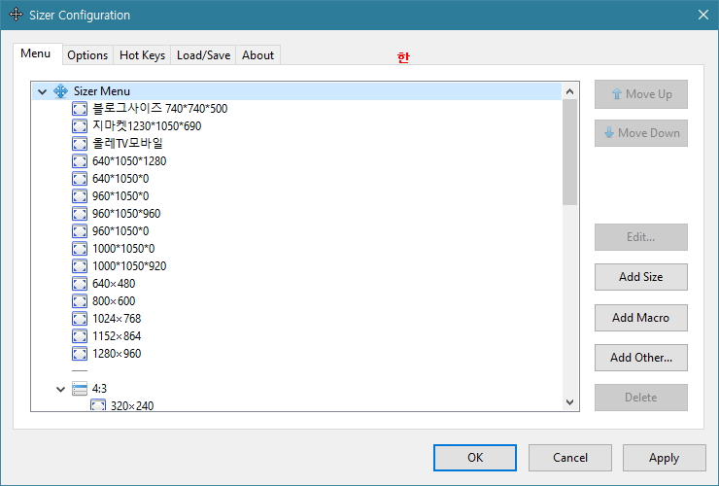This screenshot has width=719, height=486.
Task: Select the 블로그사이즈 740*740*500 entry
Action: point(159,109)
